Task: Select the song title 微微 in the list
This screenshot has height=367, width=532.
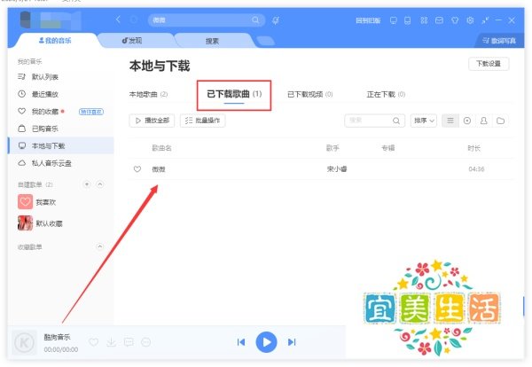Action: [x=159, y=169]
